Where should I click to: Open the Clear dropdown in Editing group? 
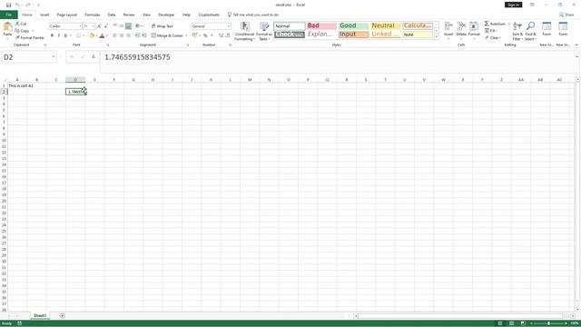[493, 38]
